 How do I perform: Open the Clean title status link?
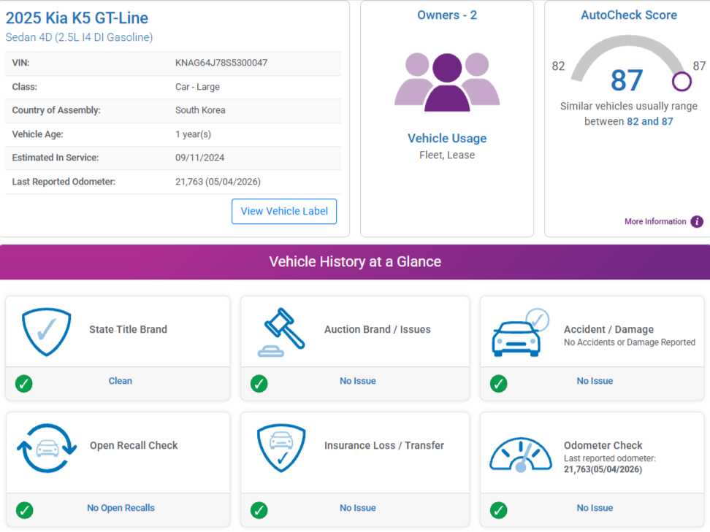(x=120, y=381)
